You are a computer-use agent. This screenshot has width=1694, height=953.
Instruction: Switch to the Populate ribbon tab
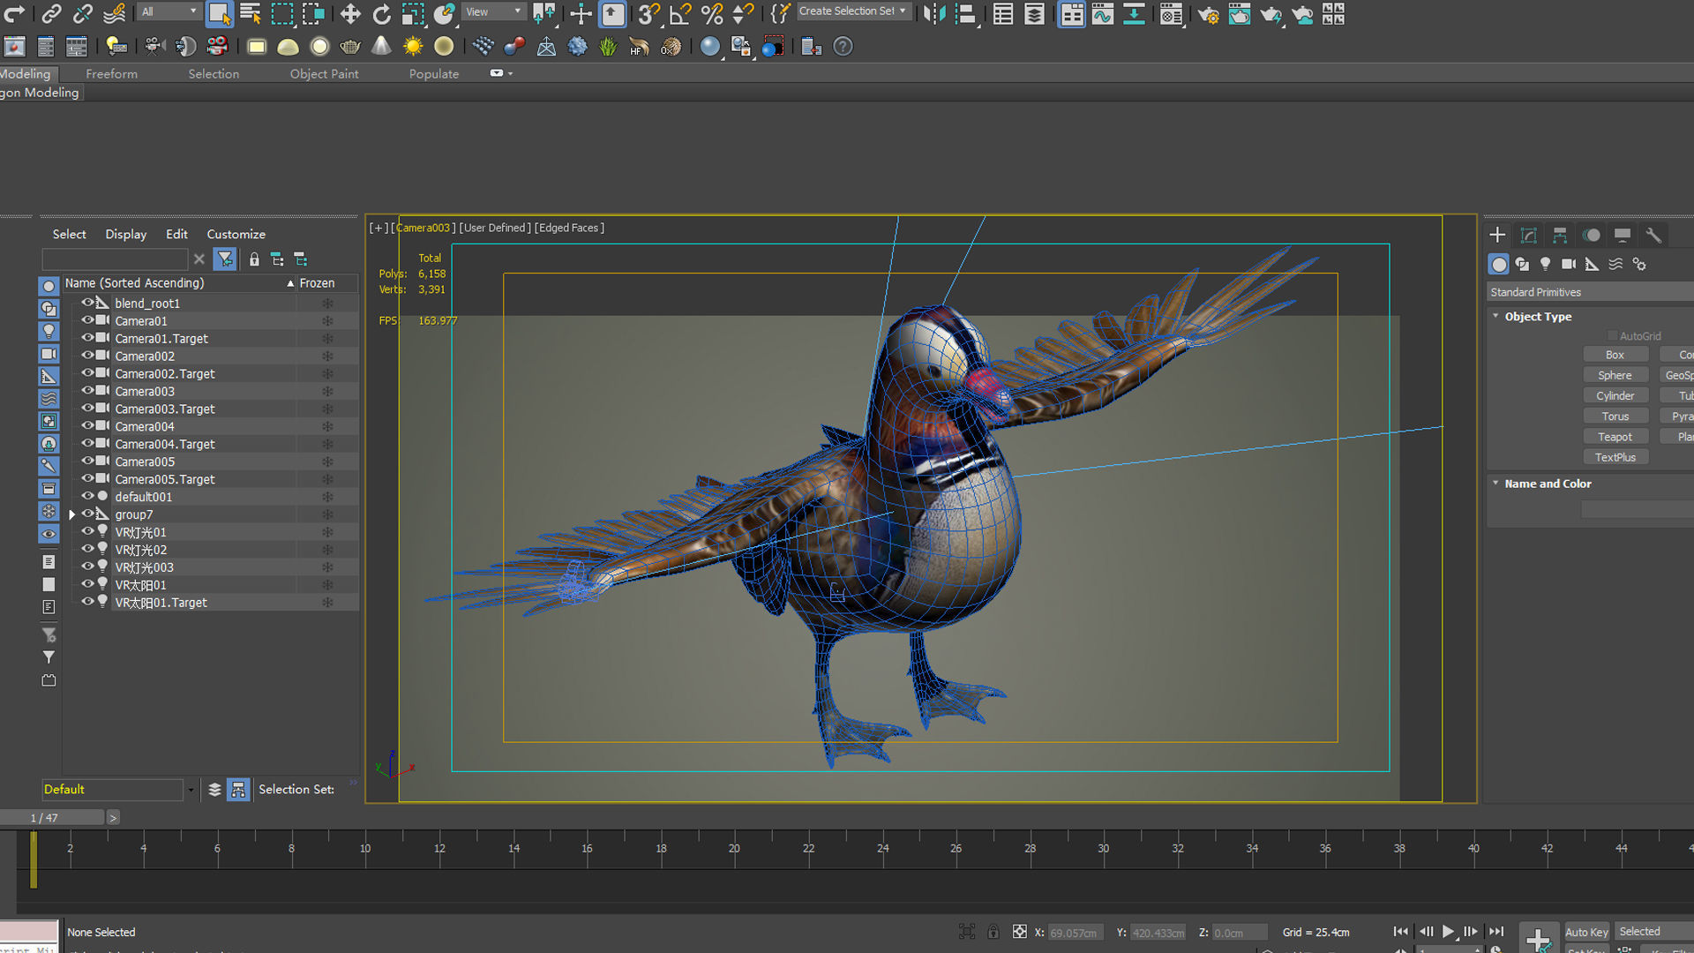[433, 74]
